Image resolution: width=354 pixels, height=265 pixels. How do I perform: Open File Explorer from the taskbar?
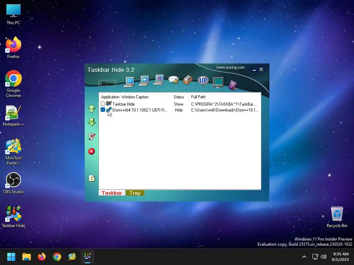pyautogui.click(x=26, y=257)
